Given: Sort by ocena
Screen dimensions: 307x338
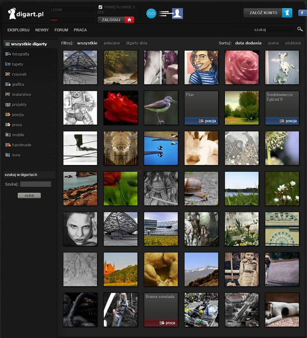Looking at the screenshot, I should tap(273, 43).
